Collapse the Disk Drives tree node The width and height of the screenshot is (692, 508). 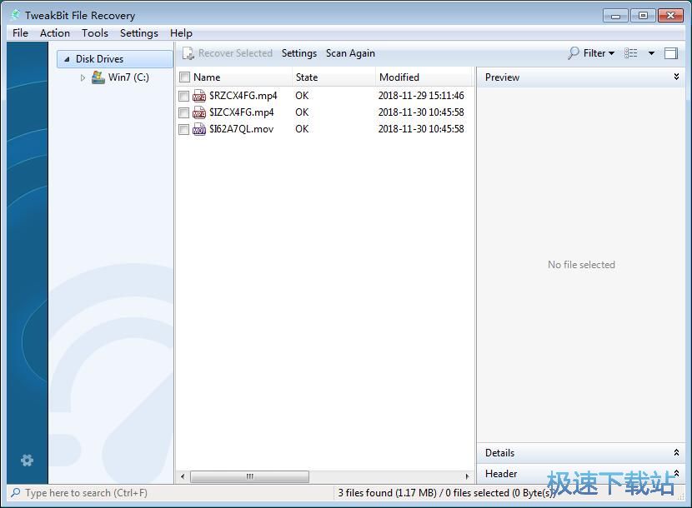pos(67,59)
